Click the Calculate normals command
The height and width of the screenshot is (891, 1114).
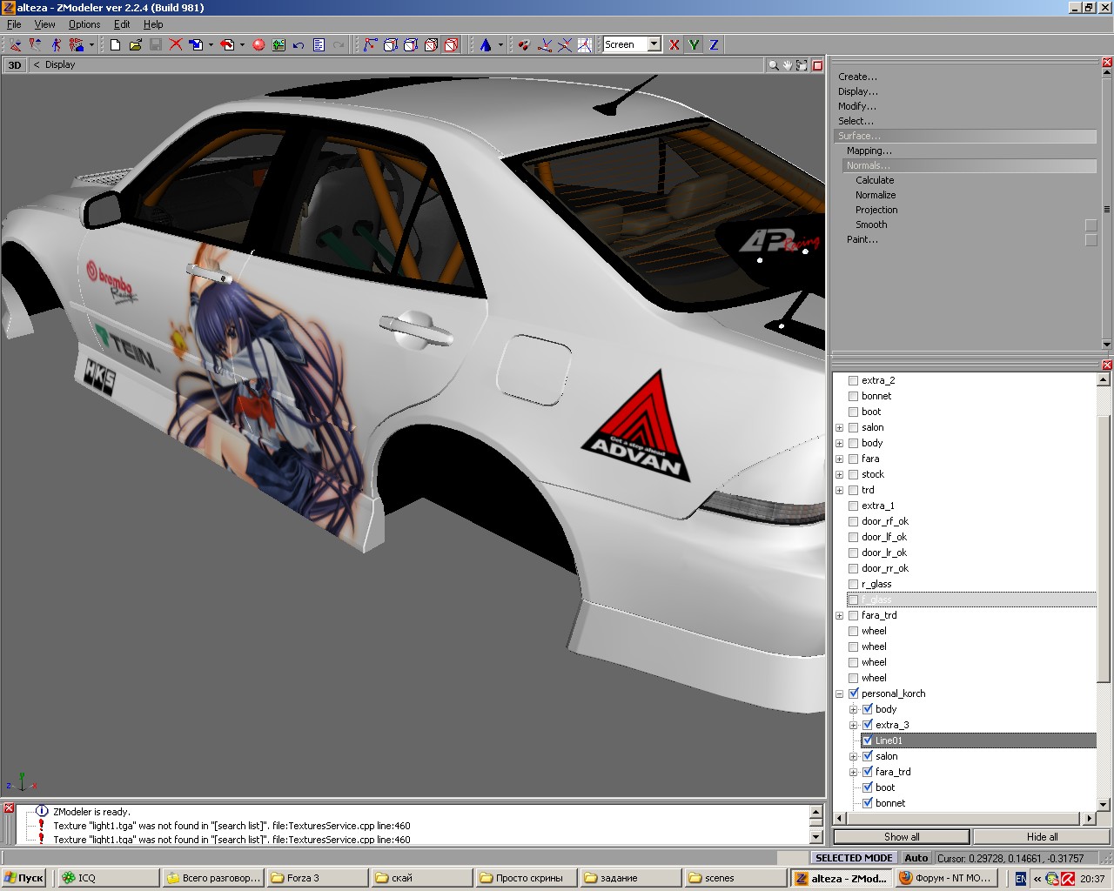pyautogui.click(x=875, y=180)
